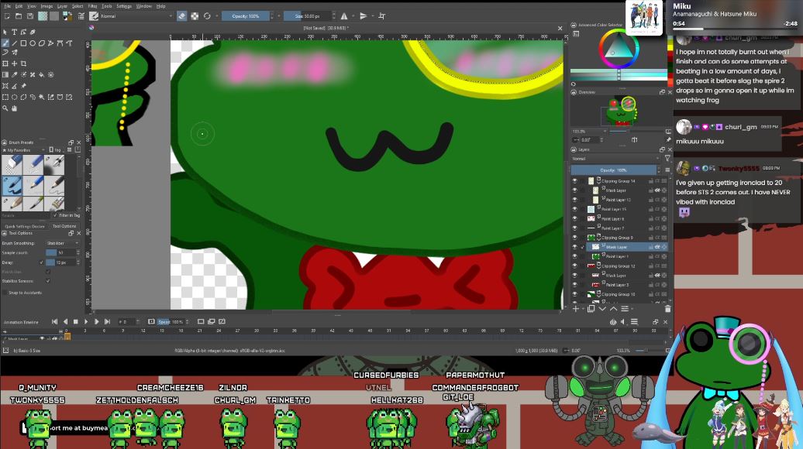This screenshot has width=803, height=449.
Task: Open the layer blending mode dropdown
Action: (616, 159)
